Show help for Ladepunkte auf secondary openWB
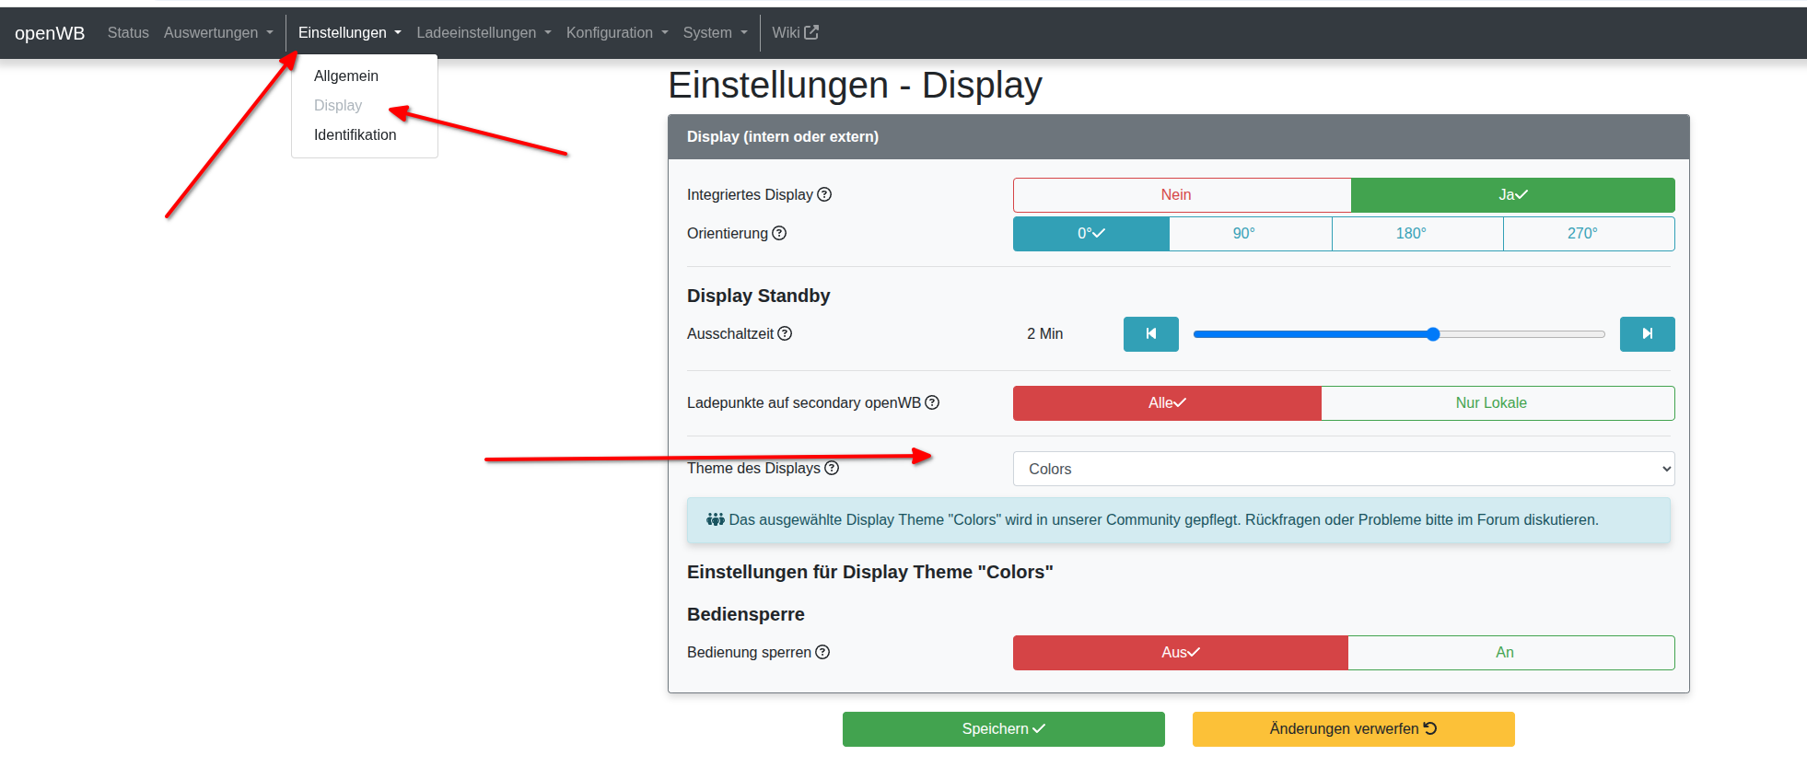The image size is (1807, 779). (932, 402)
